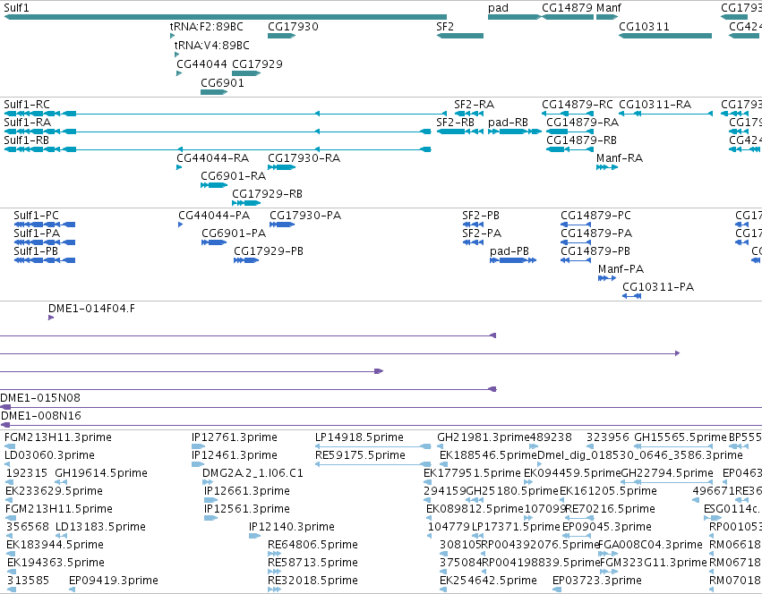Click the Sulf1-PA protein label
The height and width of the screenshot is (594, 762).
37,233
